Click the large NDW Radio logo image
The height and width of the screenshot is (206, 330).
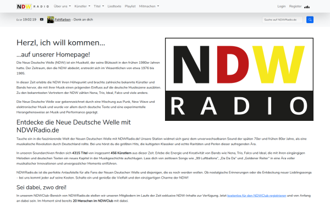pyautogui.click(x=239, y=79)
